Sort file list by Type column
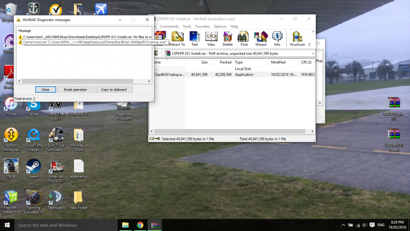 click(x=251, y=62)
